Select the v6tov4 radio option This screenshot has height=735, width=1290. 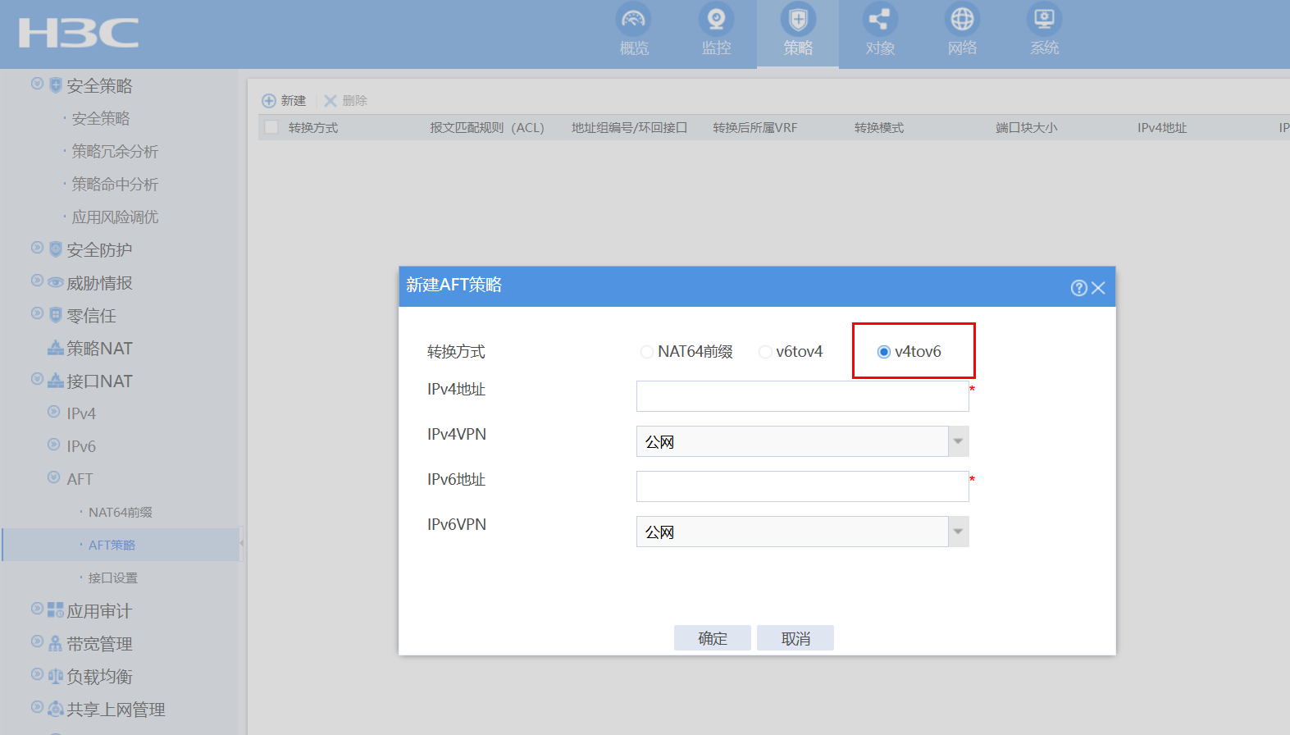(765, 352)
